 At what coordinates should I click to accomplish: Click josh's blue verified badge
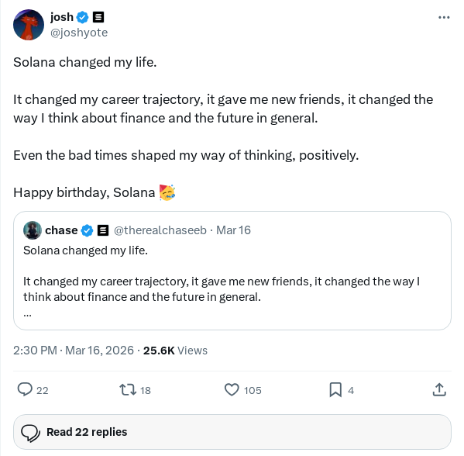tap(83, 17)
